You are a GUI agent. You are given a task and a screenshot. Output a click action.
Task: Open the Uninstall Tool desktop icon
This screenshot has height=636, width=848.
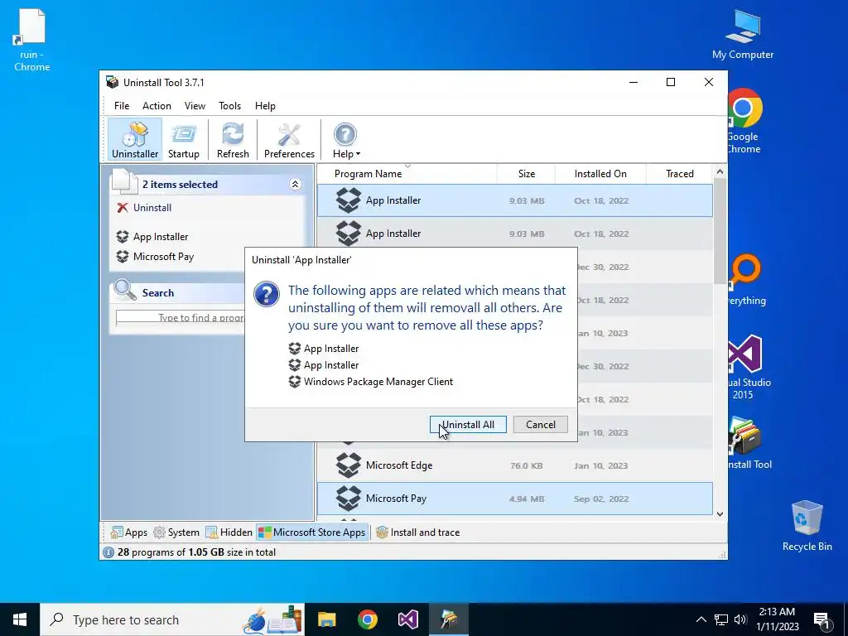[749, 443]
